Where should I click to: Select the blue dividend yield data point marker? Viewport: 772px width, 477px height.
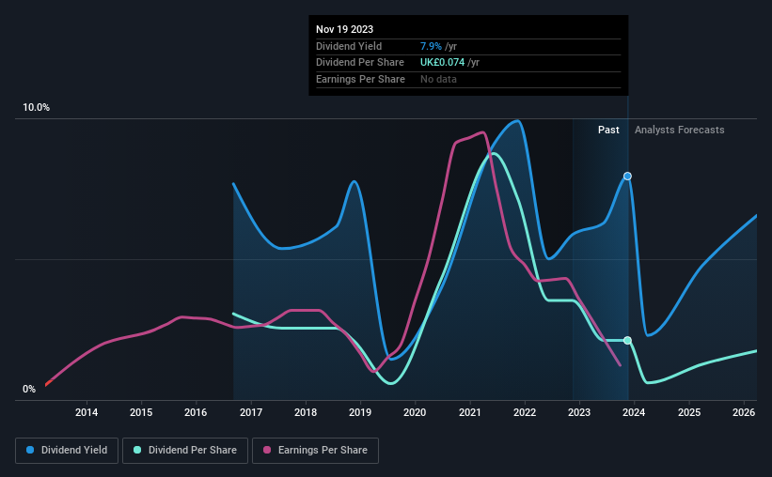[627, 176]
